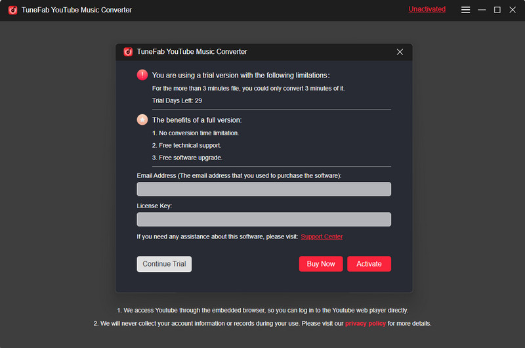Click '1. No conversion time limitation.' text
This screenshot has height=348, width=525.
(x=196, y=133)
